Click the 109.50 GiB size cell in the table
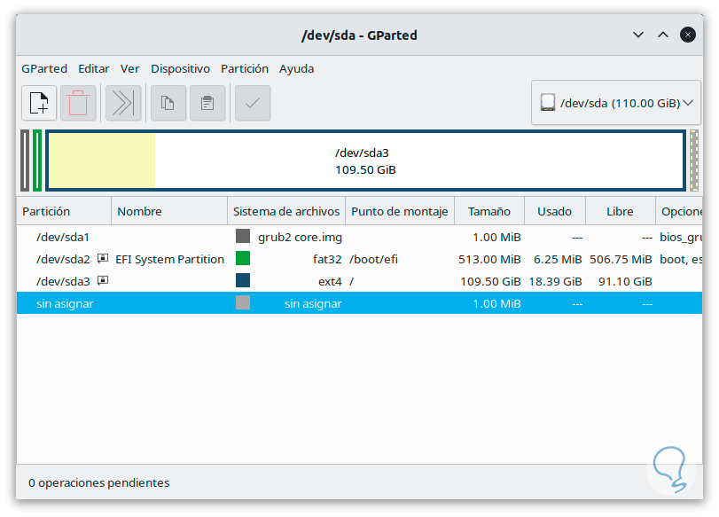Image resolution: width=719 pixels, height=517 pixels. tap(490, 281)
